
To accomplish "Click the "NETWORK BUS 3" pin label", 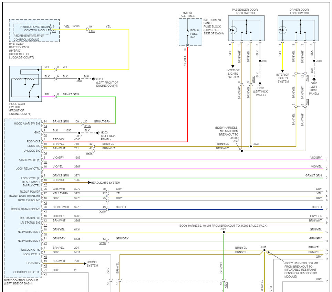I will [x=29, y=232].
